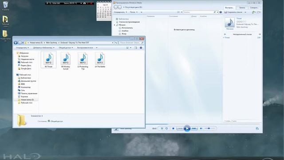Open the Burn tab in Media Player
This screenshot has height=160, width=284.
242,8
